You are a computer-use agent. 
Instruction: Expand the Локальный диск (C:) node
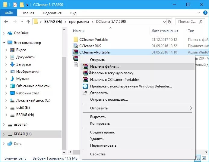click(6, 100)
